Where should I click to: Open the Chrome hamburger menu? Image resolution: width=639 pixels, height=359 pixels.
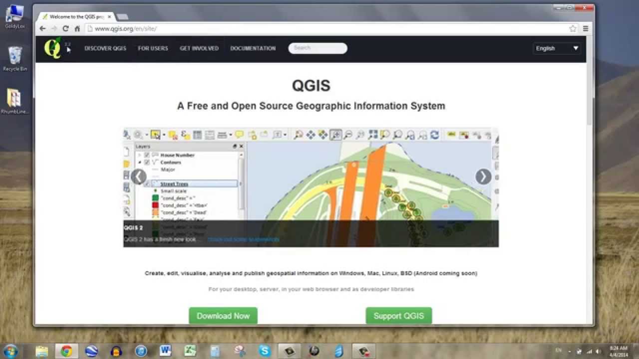(586, 29)
